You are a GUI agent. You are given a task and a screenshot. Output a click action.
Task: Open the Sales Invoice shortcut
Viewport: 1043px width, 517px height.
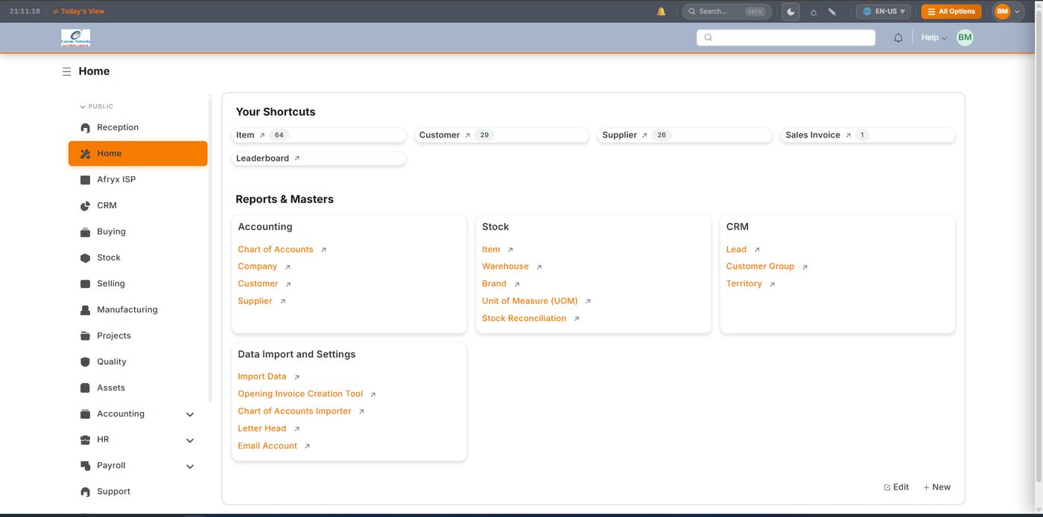[x=868, y=135]
